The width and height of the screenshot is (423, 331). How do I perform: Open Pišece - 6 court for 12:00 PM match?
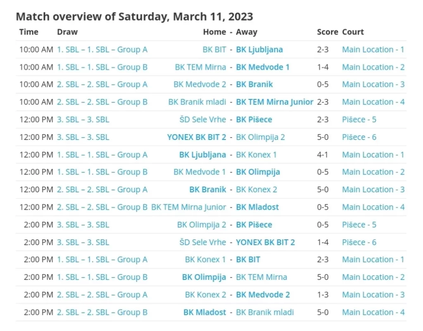359,137
